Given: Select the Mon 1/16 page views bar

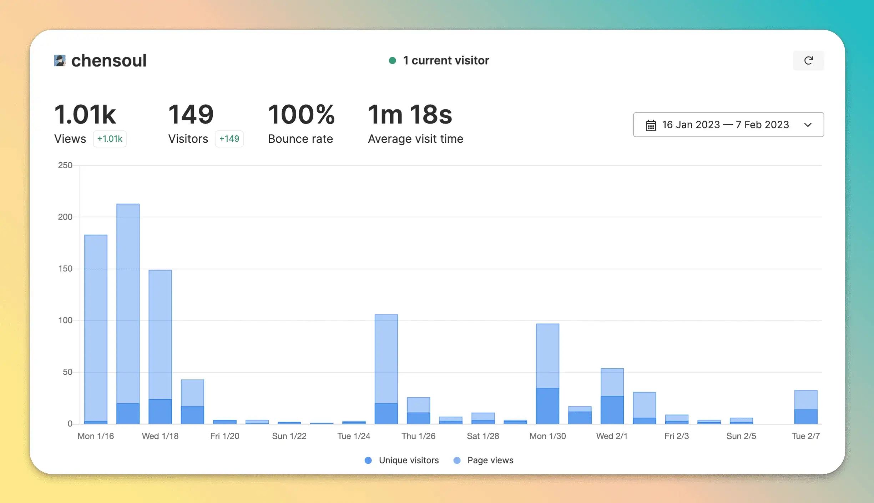Looking at the screenshot, I should (96, 328).
